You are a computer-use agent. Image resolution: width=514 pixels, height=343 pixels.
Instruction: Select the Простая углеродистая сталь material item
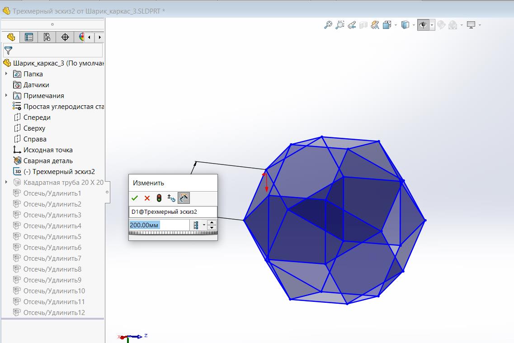pyautogui.click(x=58, y=107)
